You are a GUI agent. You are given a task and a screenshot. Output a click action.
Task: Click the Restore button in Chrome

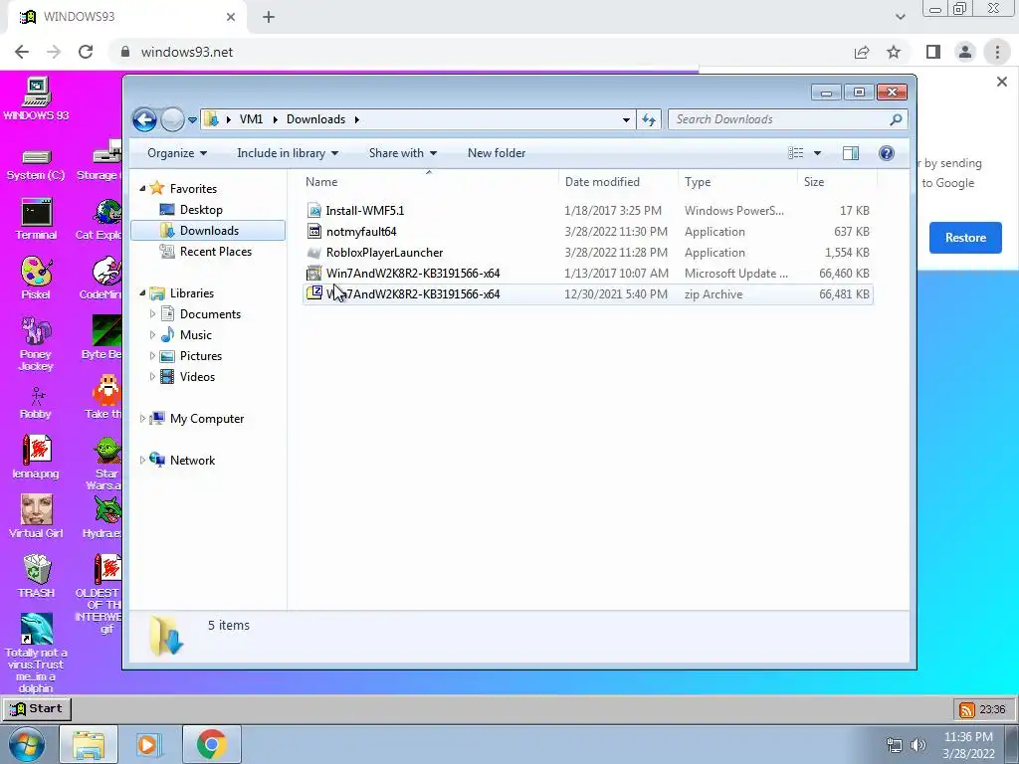tap(965, 238)
